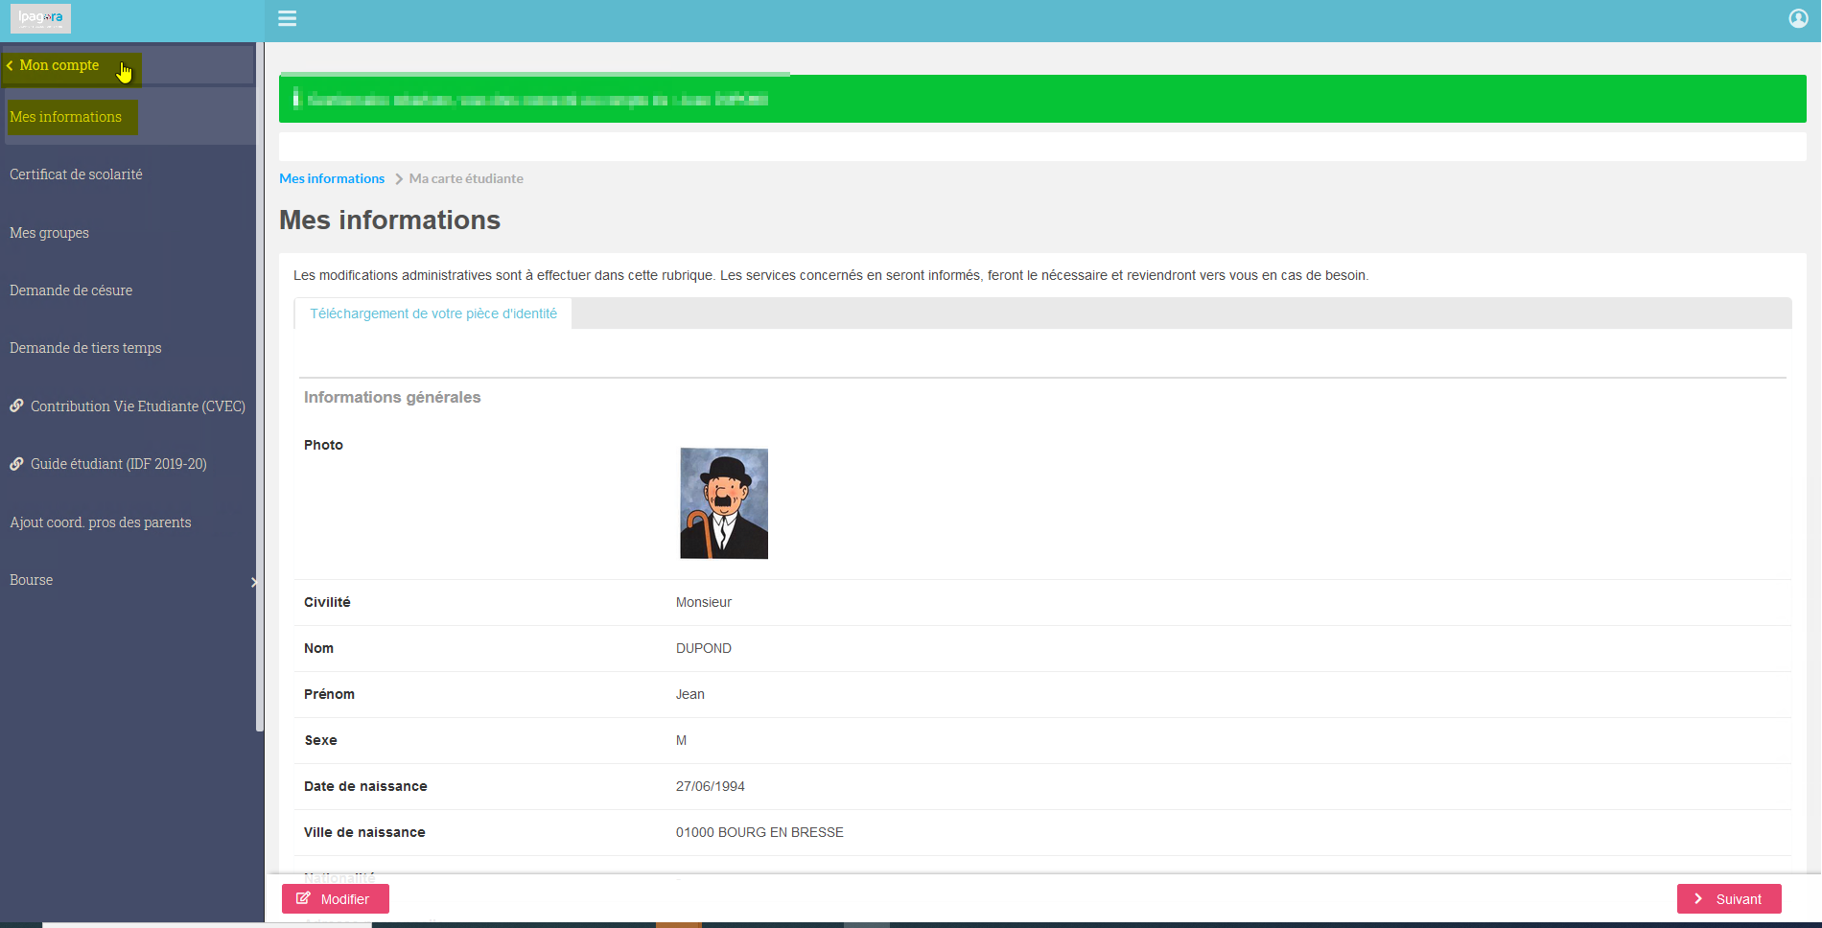This screenshot has height=928, width=1822.
Task: Click the Modifier button
Action: pos(336,899)
